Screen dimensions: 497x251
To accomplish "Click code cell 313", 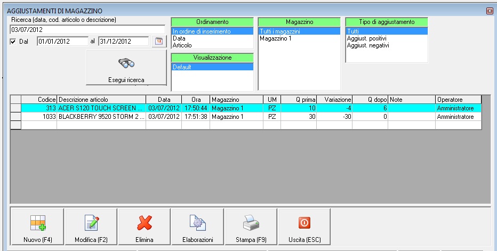I will [x=39, y=108].
